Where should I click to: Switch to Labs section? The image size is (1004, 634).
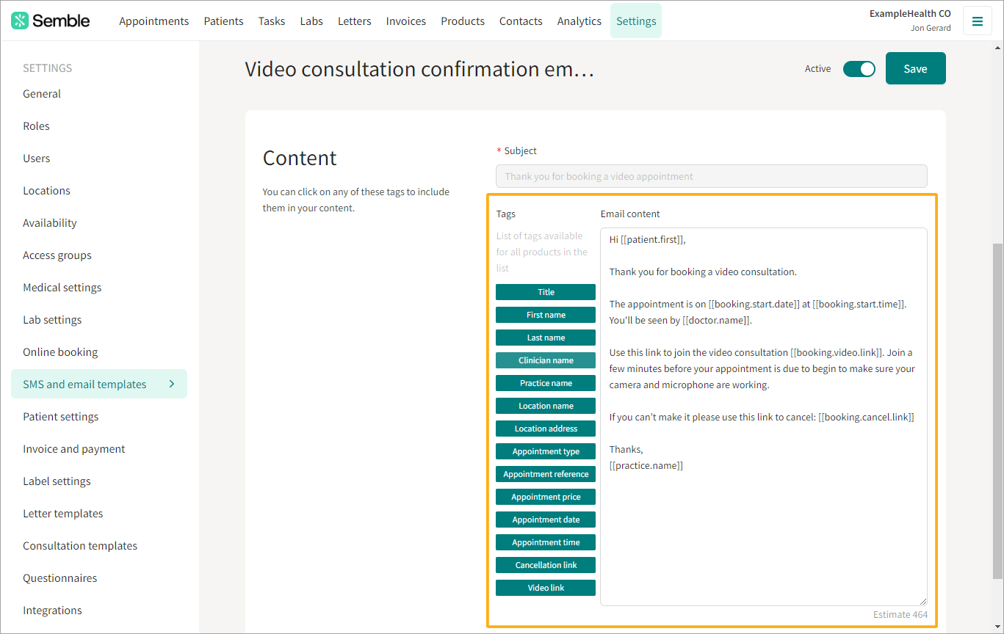311,21
